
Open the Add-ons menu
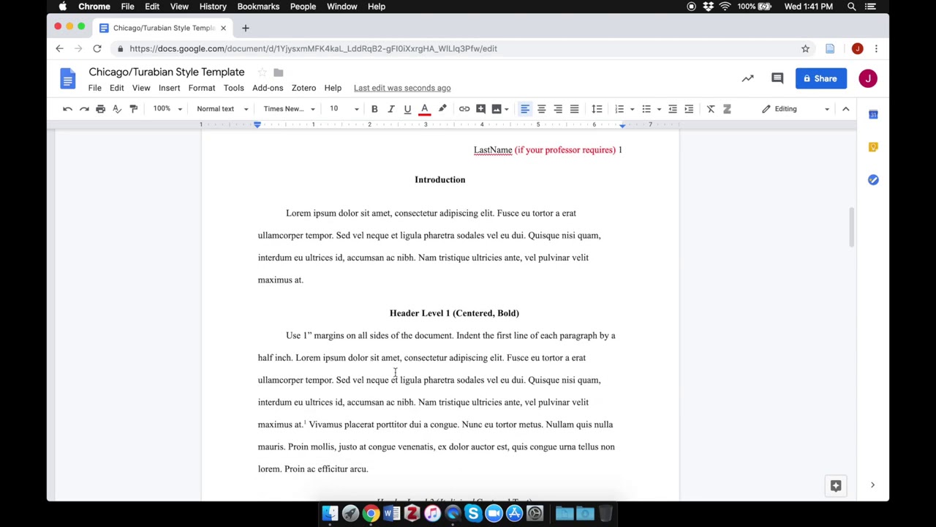268,88
